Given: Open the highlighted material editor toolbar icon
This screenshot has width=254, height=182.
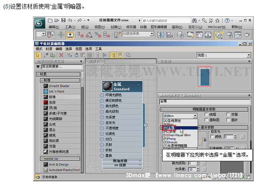Looking at the screenshot, I should click(x=218, y=35).
